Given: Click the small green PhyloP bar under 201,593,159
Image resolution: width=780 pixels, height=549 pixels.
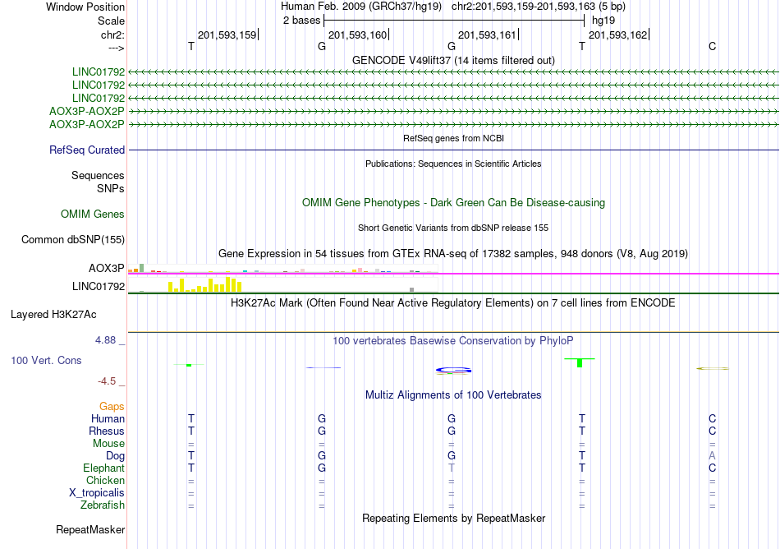Looking at the screenshot, I should [189, 365].
